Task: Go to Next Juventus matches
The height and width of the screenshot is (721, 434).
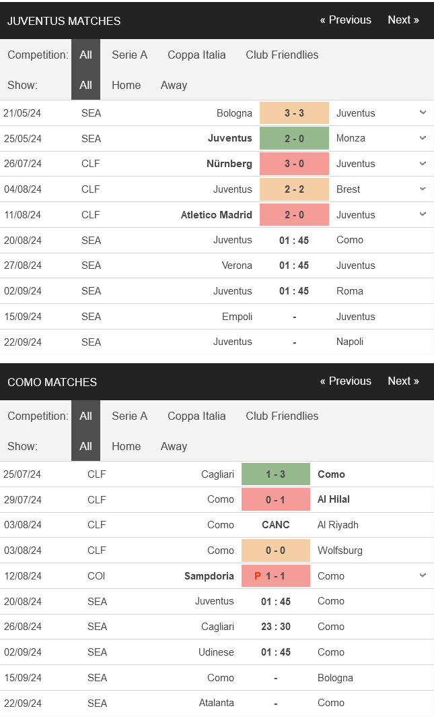Action: click(x=403, y=20)
